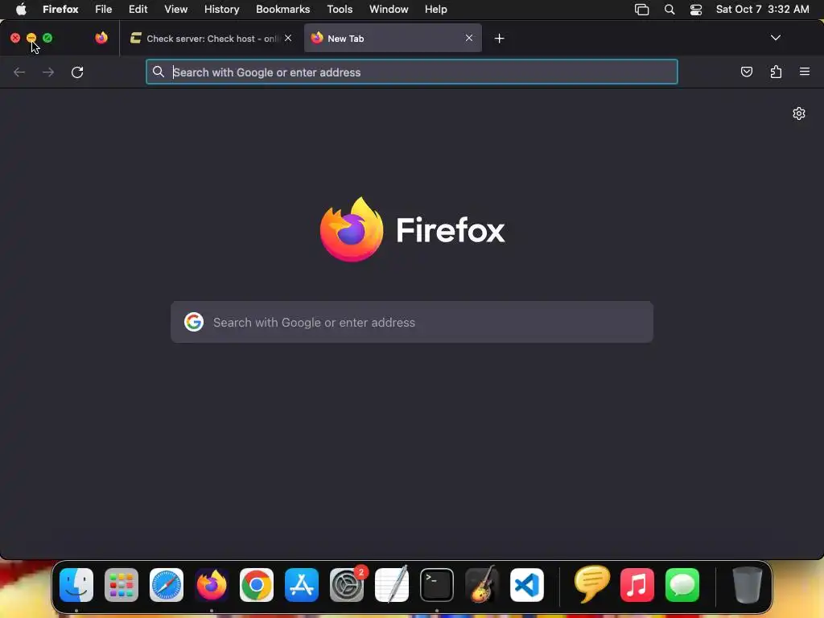
Task: Open yellow speech bubble app in Dock
Action: coord(592,584)
